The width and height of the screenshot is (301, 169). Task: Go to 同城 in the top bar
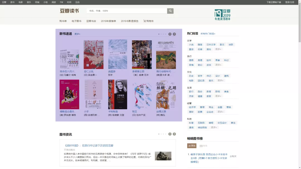tap(37, 2)
